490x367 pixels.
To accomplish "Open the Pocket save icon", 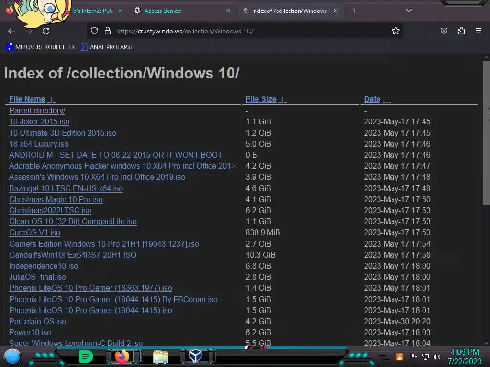I will point(444,31).
